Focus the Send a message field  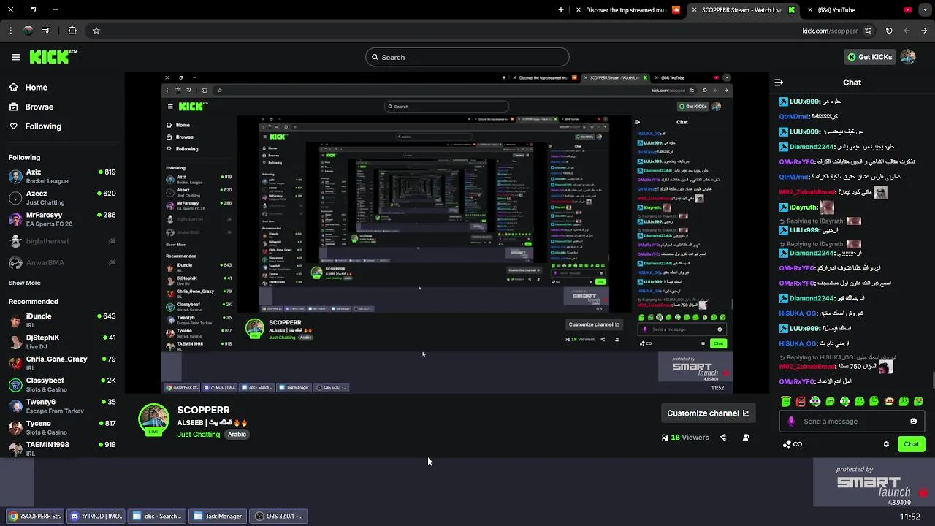click(851, 421)
